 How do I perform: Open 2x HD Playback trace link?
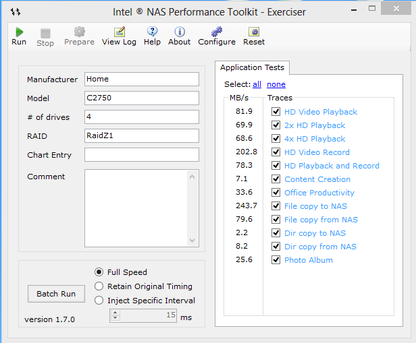(315, 125)
